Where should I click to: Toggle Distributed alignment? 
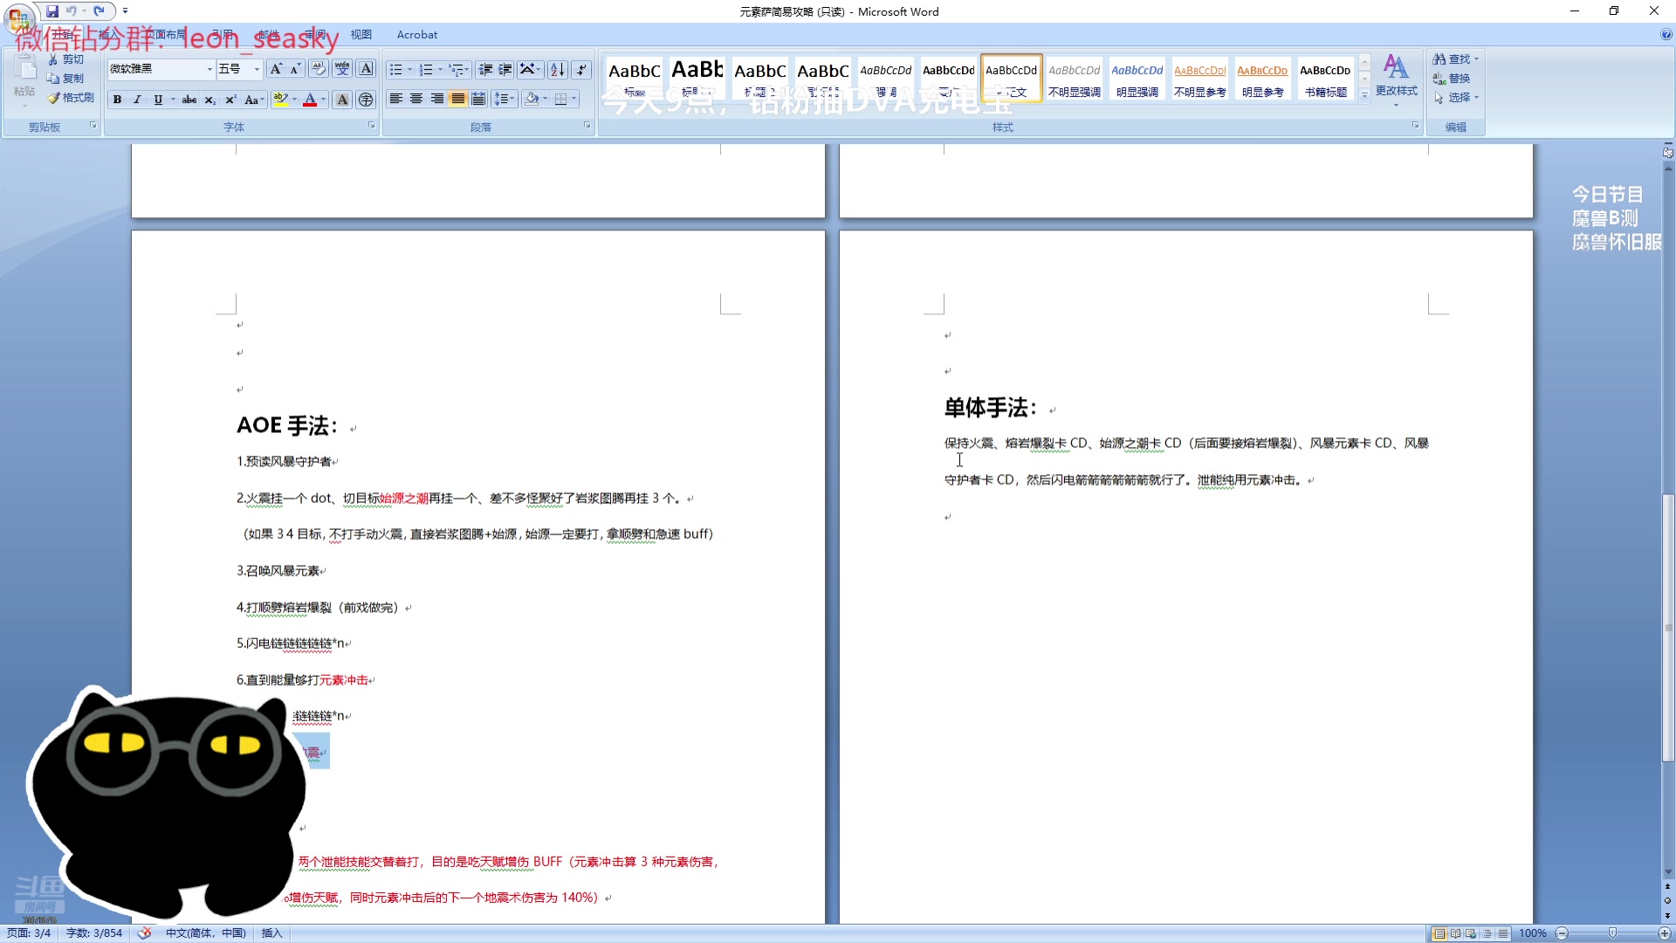pos(478,99)
